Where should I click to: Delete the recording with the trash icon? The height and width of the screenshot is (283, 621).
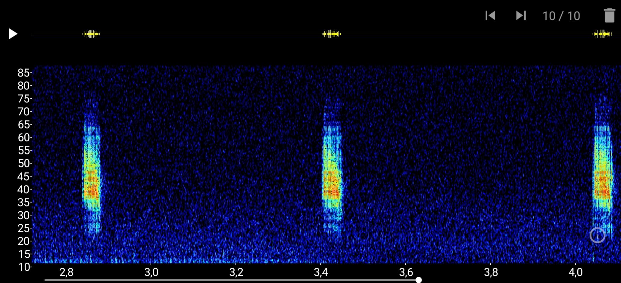[609, 16]
